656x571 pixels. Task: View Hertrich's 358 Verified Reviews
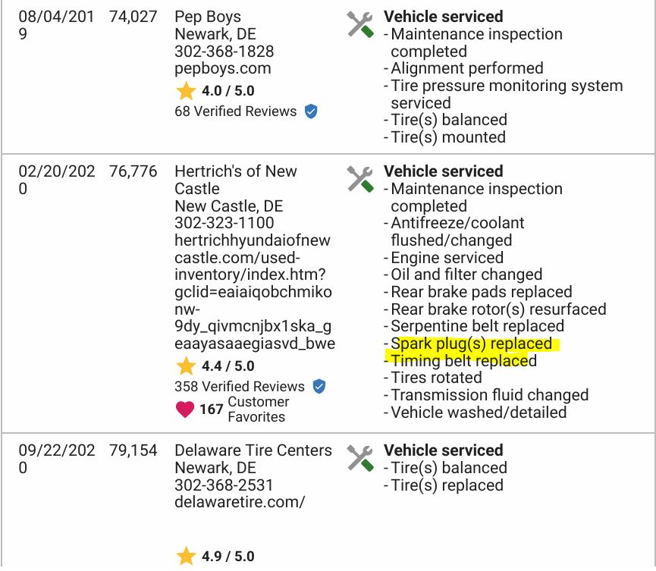(x=239, y=387)
